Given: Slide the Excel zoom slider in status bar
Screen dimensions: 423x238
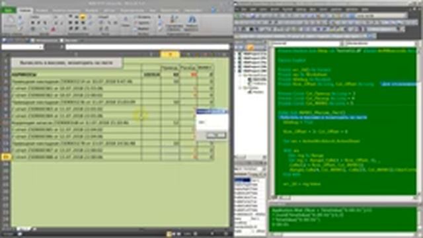Looking at the screenshot, I should (x=211, y=233).
